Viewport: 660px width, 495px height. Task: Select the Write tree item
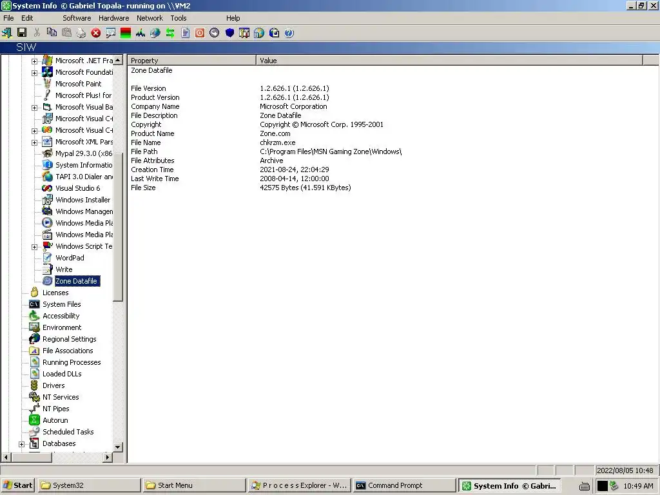64,269
